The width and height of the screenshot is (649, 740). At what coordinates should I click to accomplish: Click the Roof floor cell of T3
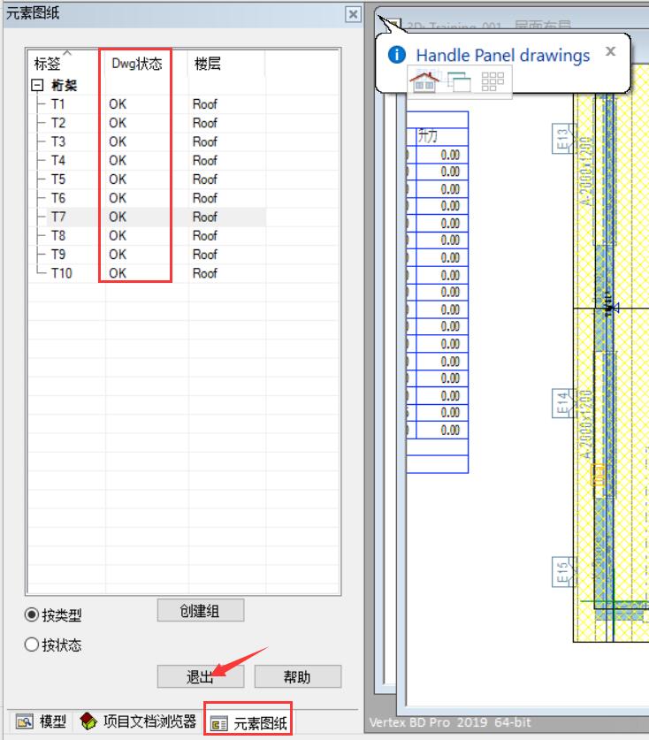click(205, 141)
